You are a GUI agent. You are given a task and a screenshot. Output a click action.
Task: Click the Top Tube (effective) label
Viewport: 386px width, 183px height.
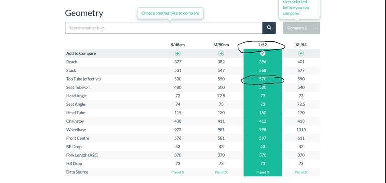tap(83, 79)
